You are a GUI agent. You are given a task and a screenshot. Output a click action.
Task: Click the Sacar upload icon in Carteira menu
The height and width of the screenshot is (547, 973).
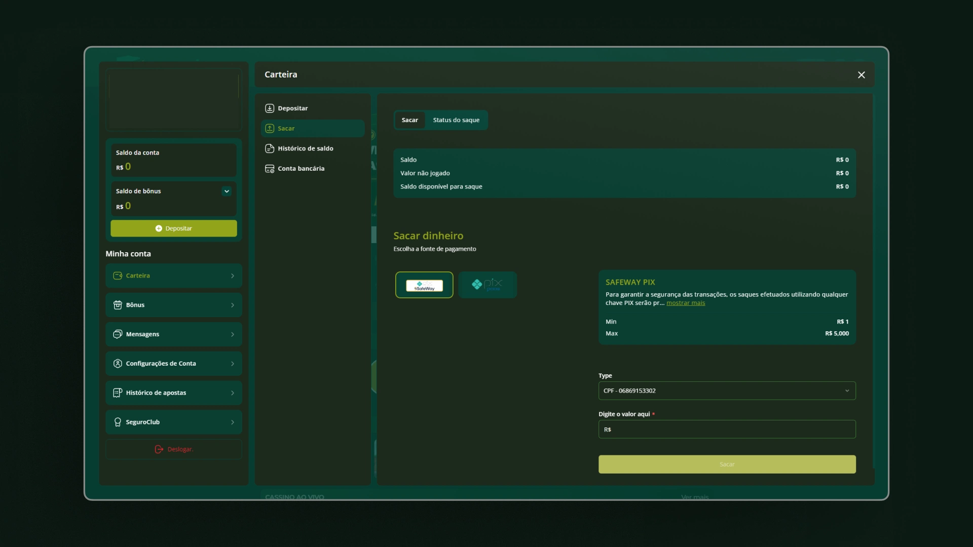pyautogui.click(x=270, y=129)
